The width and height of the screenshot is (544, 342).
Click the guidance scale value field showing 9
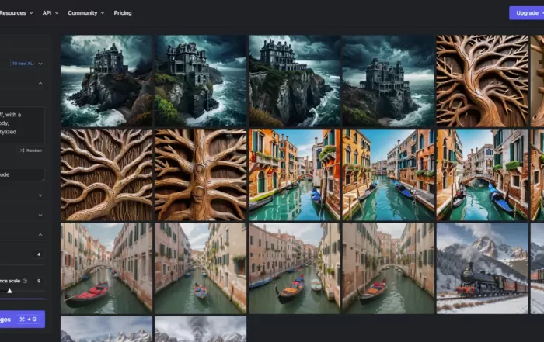(39, 281)
